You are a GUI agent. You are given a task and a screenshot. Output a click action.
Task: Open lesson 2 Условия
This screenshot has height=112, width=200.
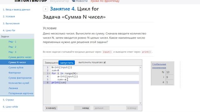click(x=9, y=16)
